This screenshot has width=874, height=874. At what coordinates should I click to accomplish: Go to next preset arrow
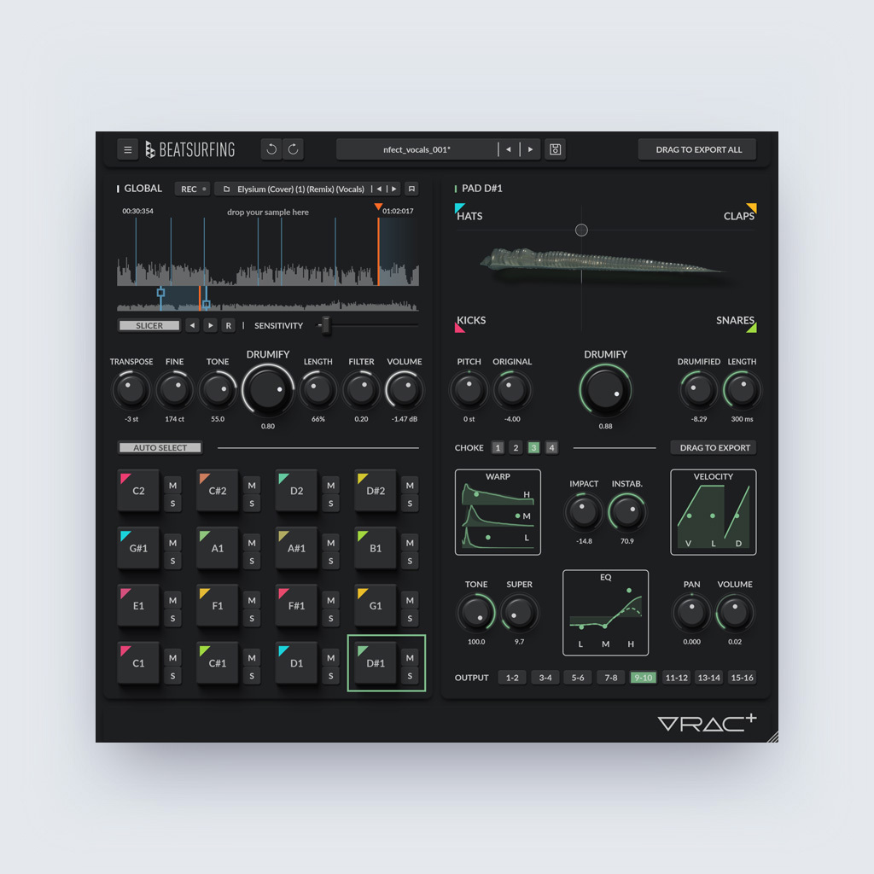pyautogui.click(x=530, y=149)
